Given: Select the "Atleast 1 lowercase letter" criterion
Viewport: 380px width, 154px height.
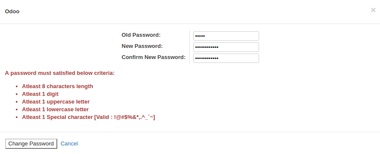Looking at the screenshot, I should pyautogui.click(x=55, y=110).
